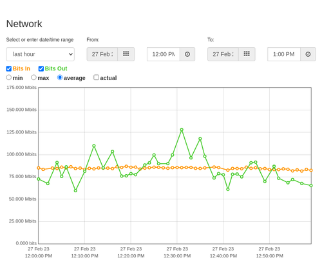Screen dimensions: 322x260
Task: Click the lowest Bits Out point near 12:08 PM
Action: click(75, 191)
